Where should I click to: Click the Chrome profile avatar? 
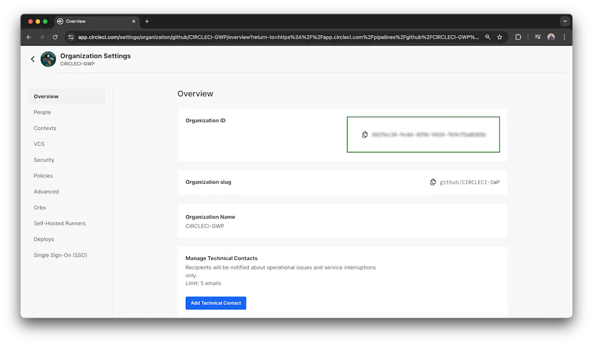click(x=550, y=37)
